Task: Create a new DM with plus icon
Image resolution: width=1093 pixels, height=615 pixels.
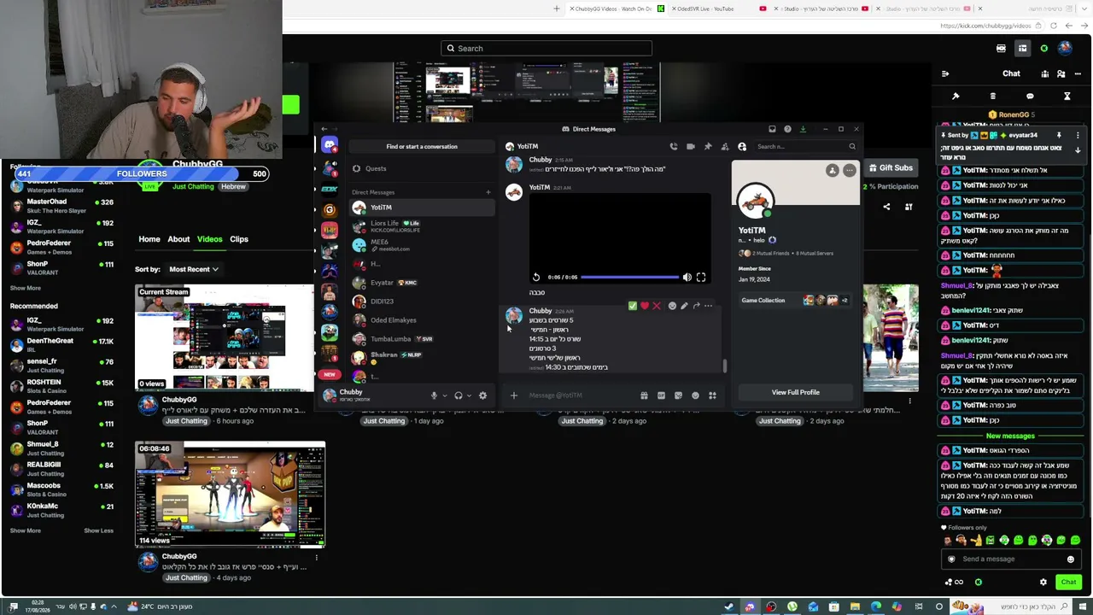Action: (488, 192)
